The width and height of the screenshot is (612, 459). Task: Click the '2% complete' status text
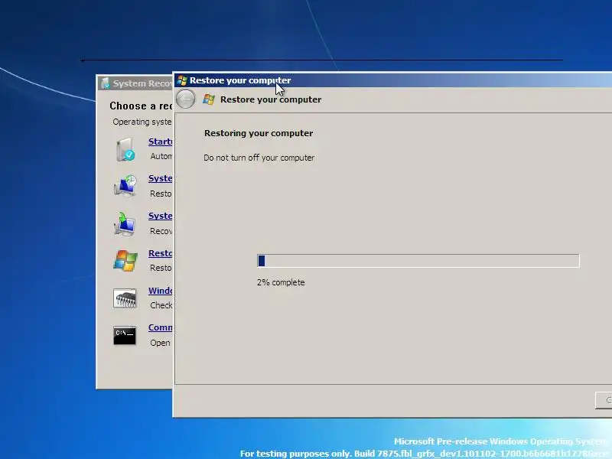[281, 282]
